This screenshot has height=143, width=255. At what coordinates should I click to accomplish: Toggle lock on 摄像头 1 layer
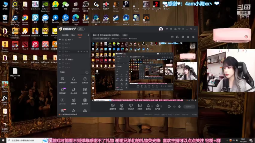(63, 59)
